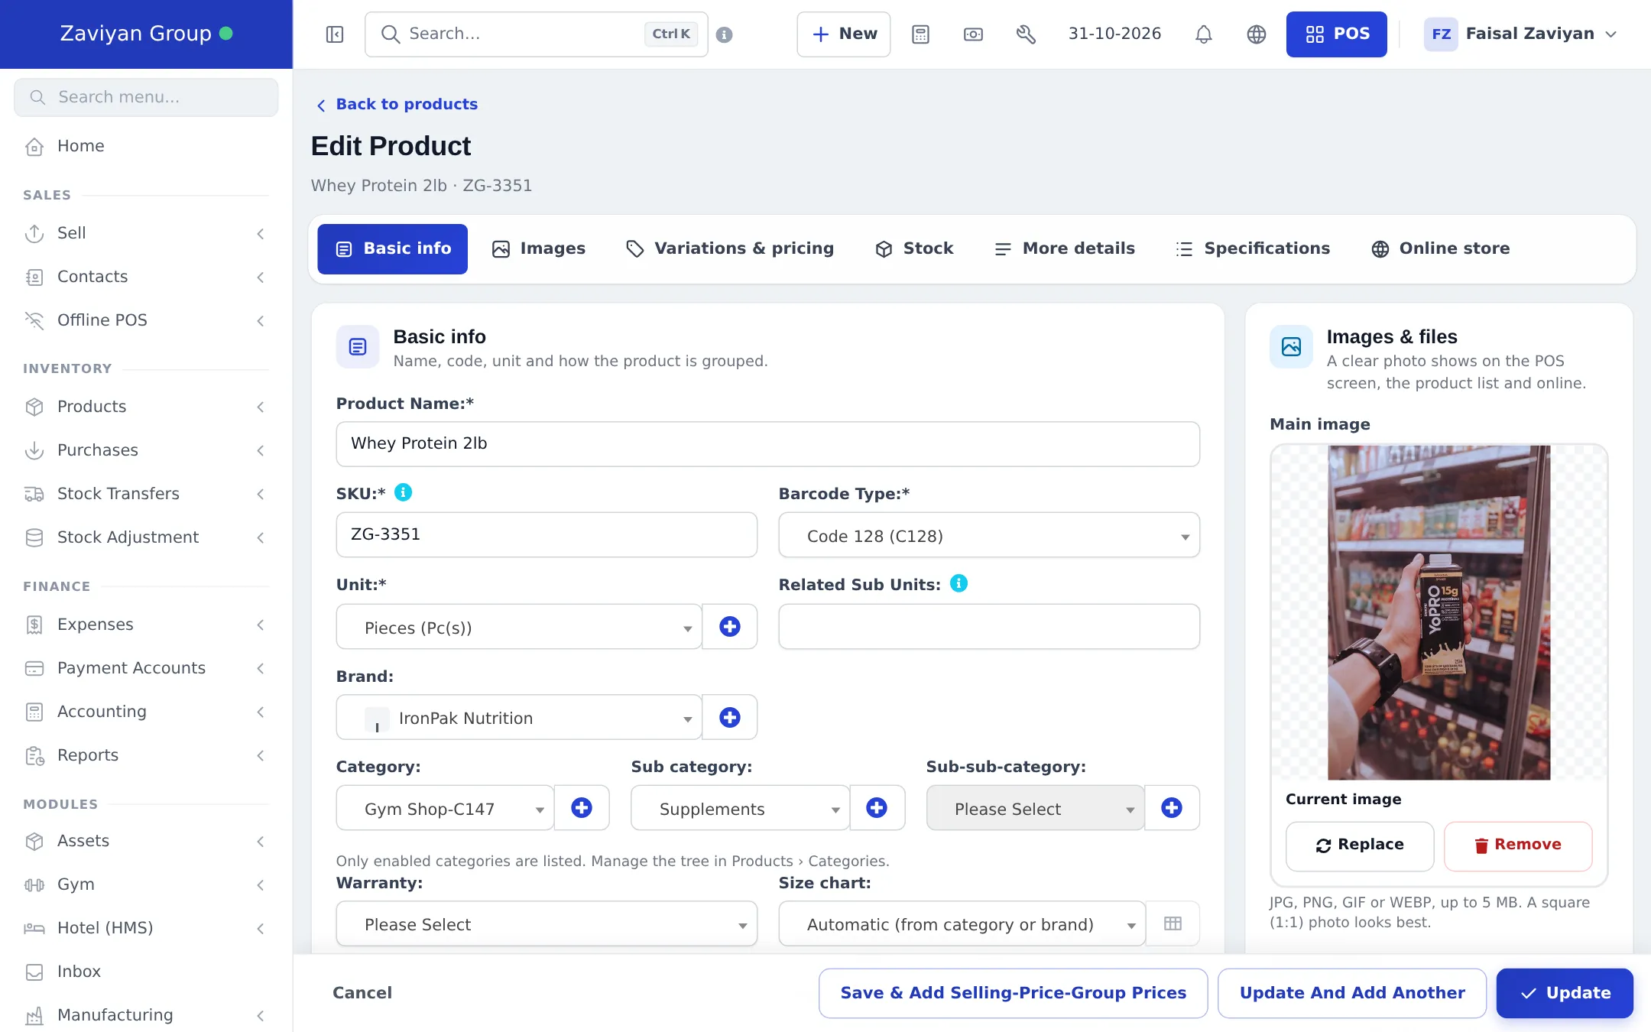1651x1032 pixels.
Task: Click Replace image button
Action: click(x=1360, y=845)
